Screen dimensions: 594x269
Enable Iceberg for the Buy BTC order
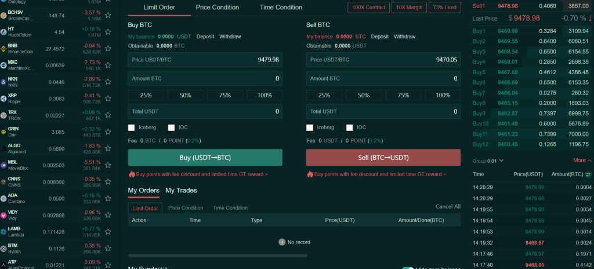(x=132, y=128)
